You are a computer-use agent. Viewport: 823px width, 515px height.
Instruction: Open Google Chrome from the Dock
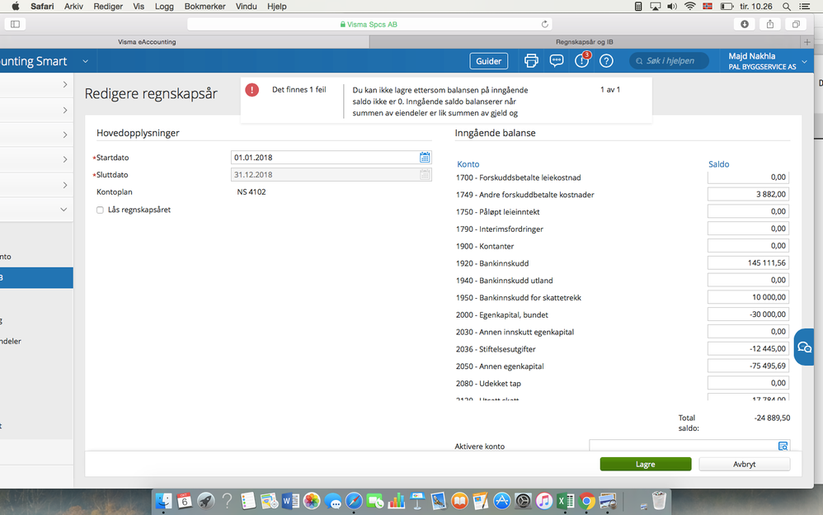coord(587,501)
